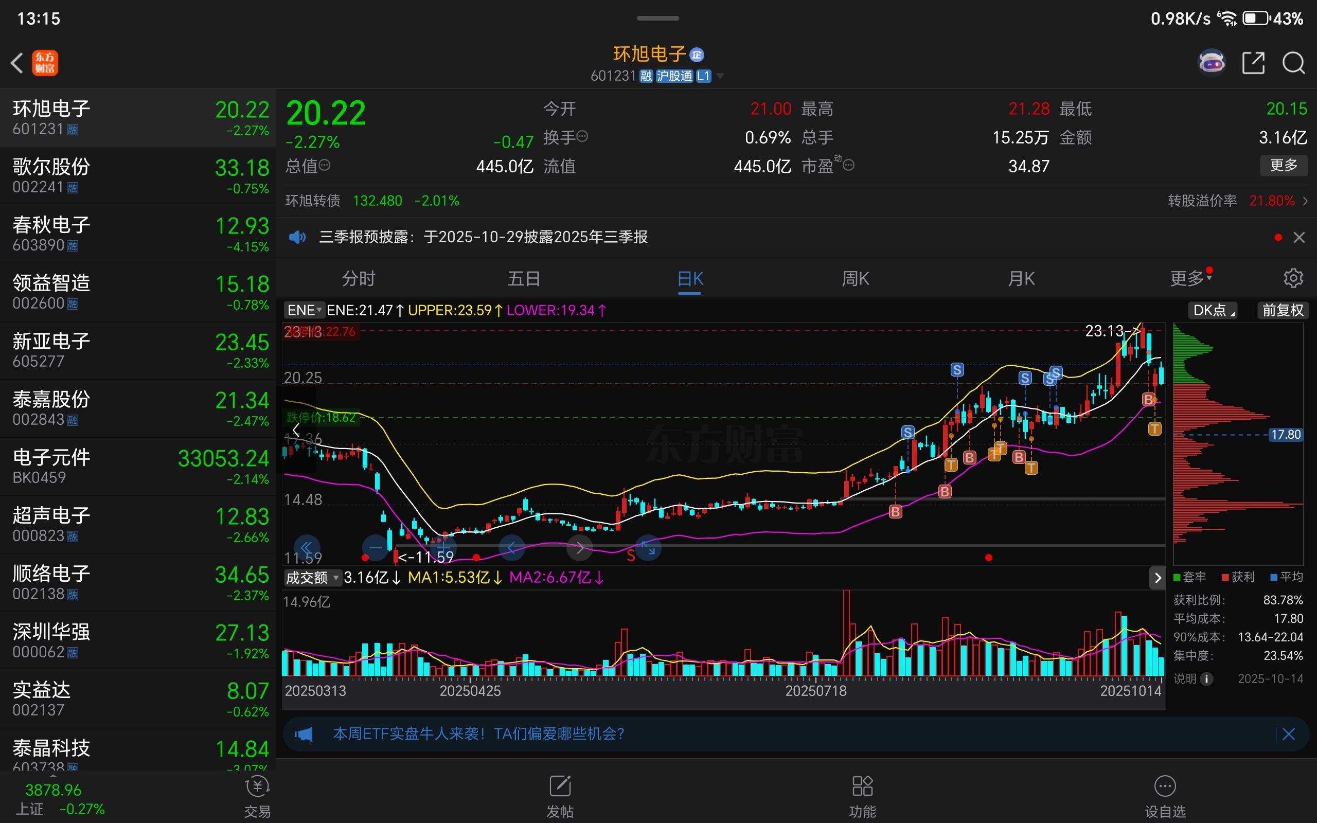Click the share export icon
This screenshot has width=1317, height=823.
1253,63
